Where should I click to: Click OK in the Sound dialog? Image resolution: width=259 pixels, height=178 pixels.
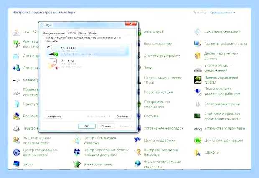pos(86,126)
